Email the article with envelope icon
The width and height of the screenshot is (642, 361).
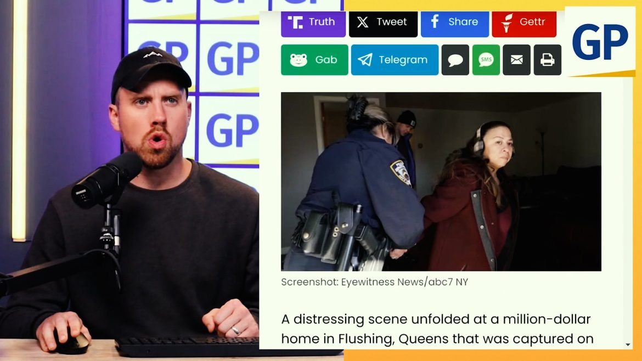(517, 60)
